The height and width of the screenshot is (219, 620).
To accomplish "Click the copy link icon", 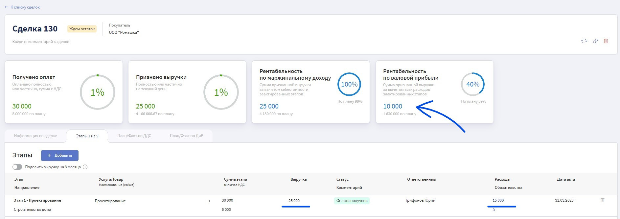I will click(x=595, y=41).
